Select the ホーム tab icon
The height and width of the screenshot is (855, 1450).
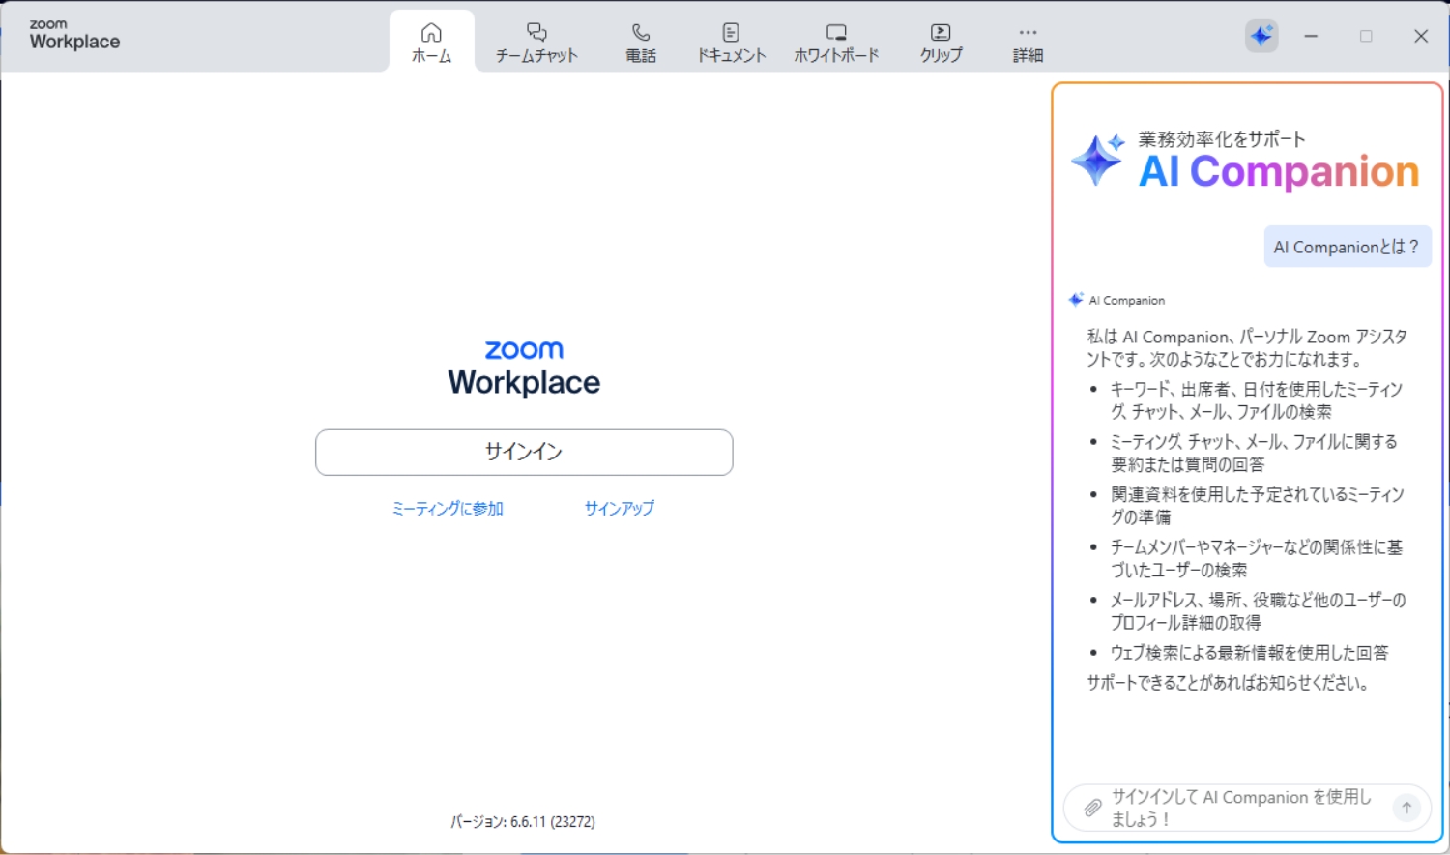click(430, 31)
